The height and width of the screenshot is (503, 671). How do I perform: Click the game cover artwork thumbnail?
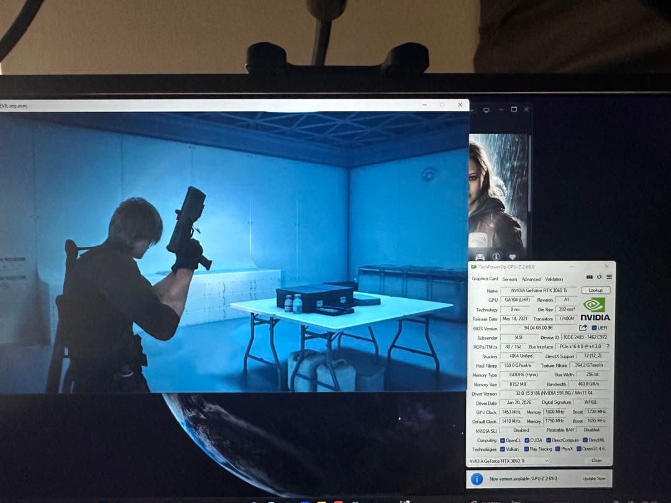498,191
